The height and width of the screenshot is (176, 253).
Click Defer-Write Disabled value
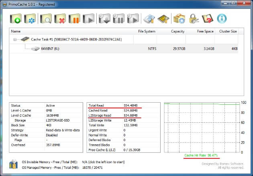click(52, 135)
